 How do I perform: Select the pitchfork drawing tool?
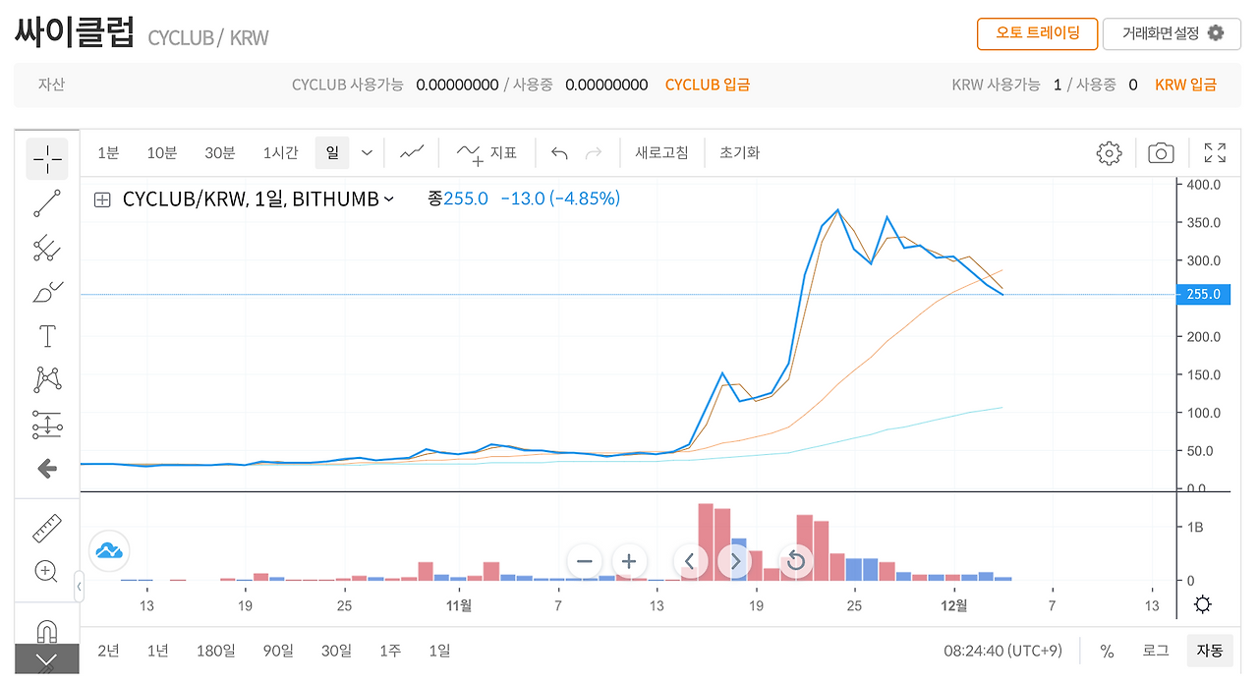46,249
